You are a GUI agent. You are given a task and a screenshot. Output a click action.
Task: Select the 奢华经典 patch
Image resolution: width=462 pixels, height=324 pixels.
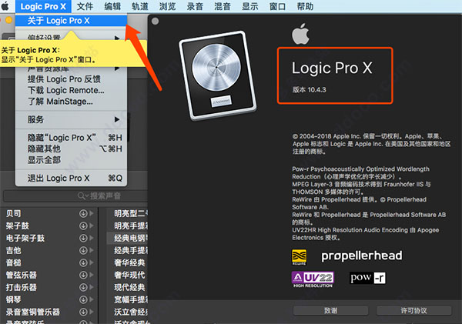pos(129,262)
